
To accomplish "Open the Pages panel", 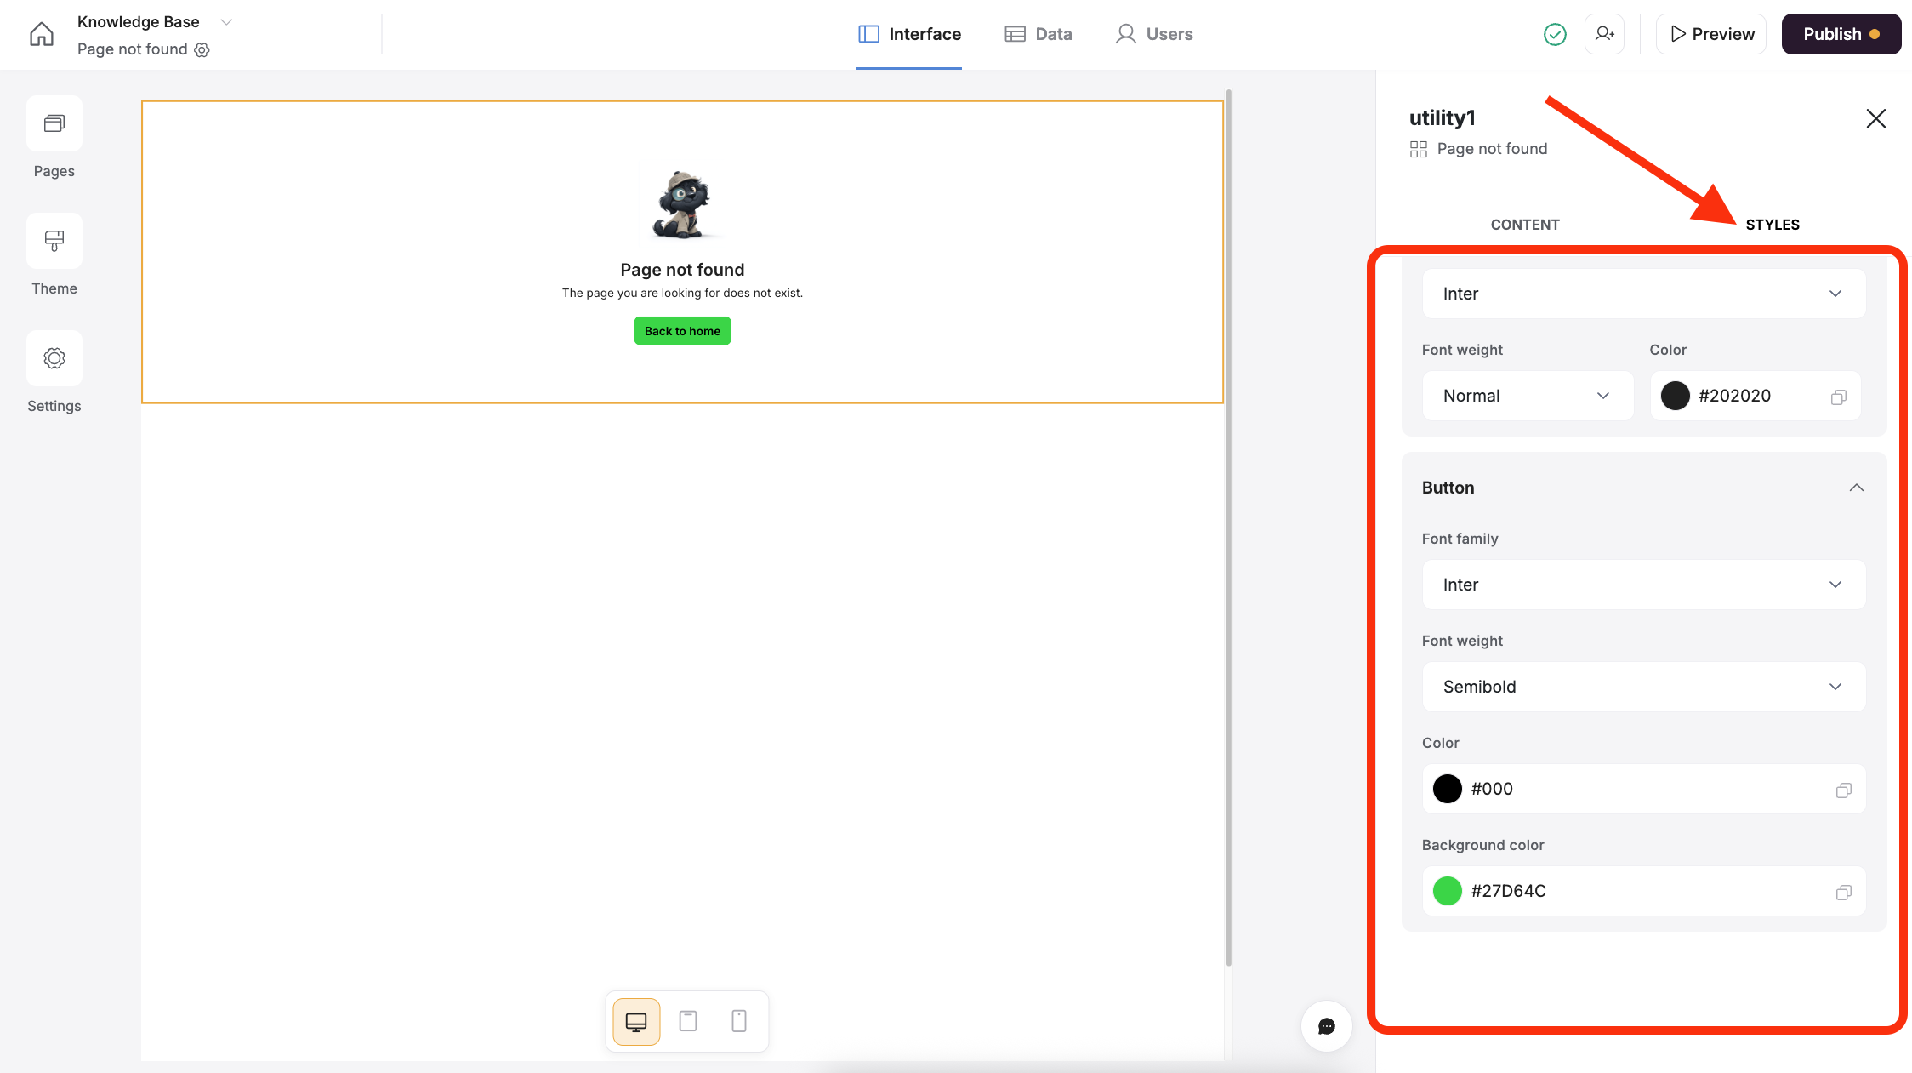I will (54, 124).
